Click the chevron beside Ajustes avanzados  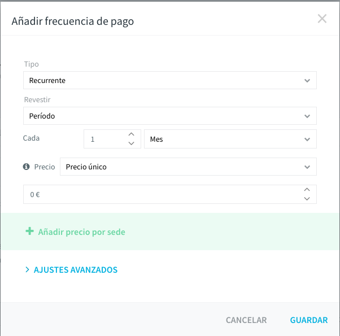tap(27, 270)
